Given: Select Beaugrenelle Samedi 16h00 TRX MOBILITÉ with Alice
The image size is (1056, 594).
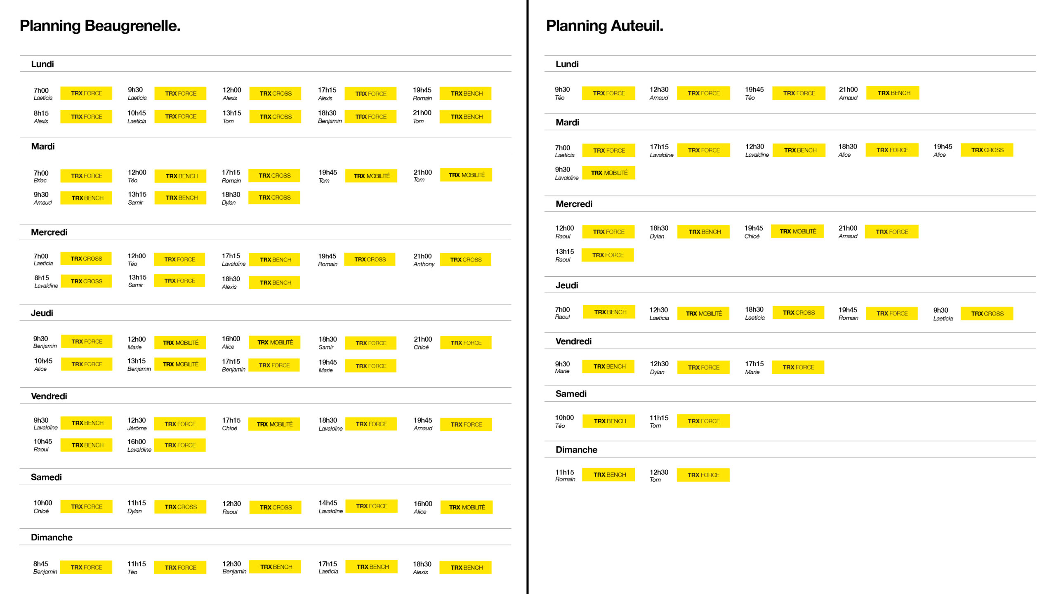Looking at the screenshot, I should point(467,507).
